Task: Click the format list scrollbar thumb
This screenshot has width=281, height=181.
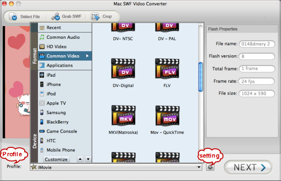Action: coord(201,77)
